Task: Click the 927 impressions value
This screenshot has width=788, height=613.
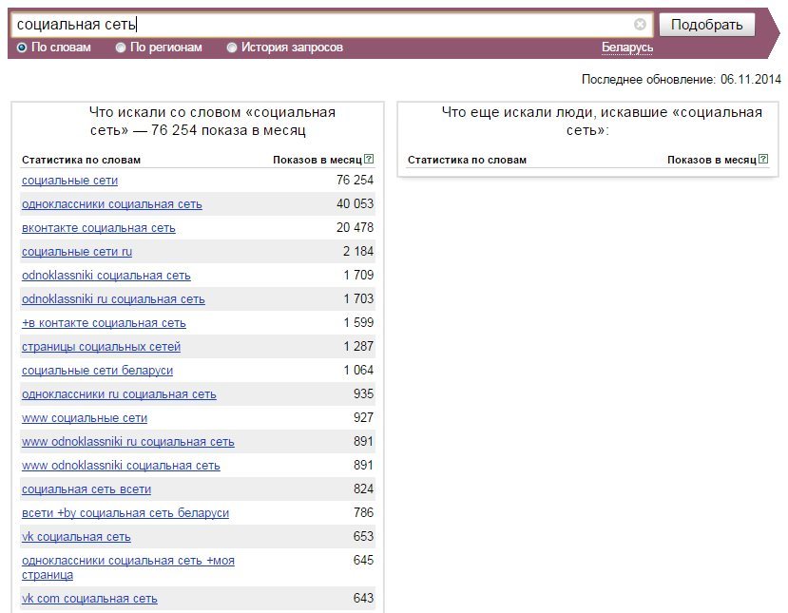Action: point(363,417)
